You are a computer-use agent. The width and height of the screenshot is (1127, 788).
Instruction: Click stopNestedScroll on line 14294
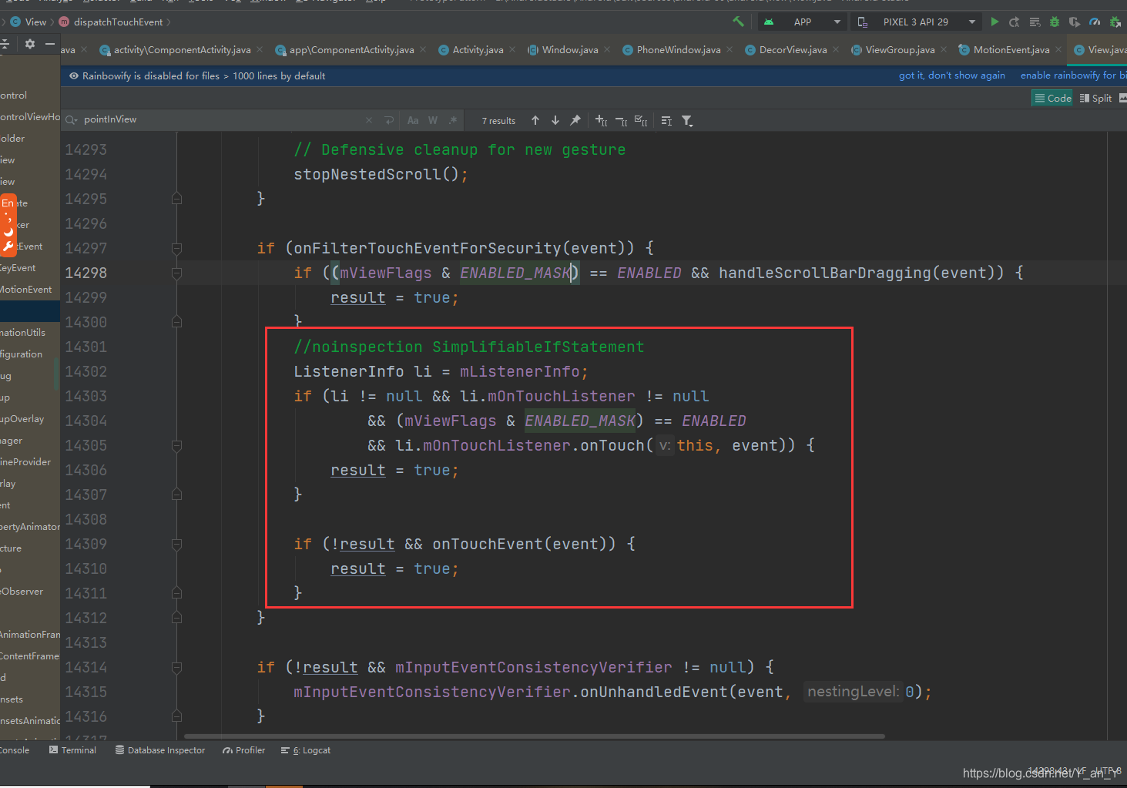click(367, 174)
